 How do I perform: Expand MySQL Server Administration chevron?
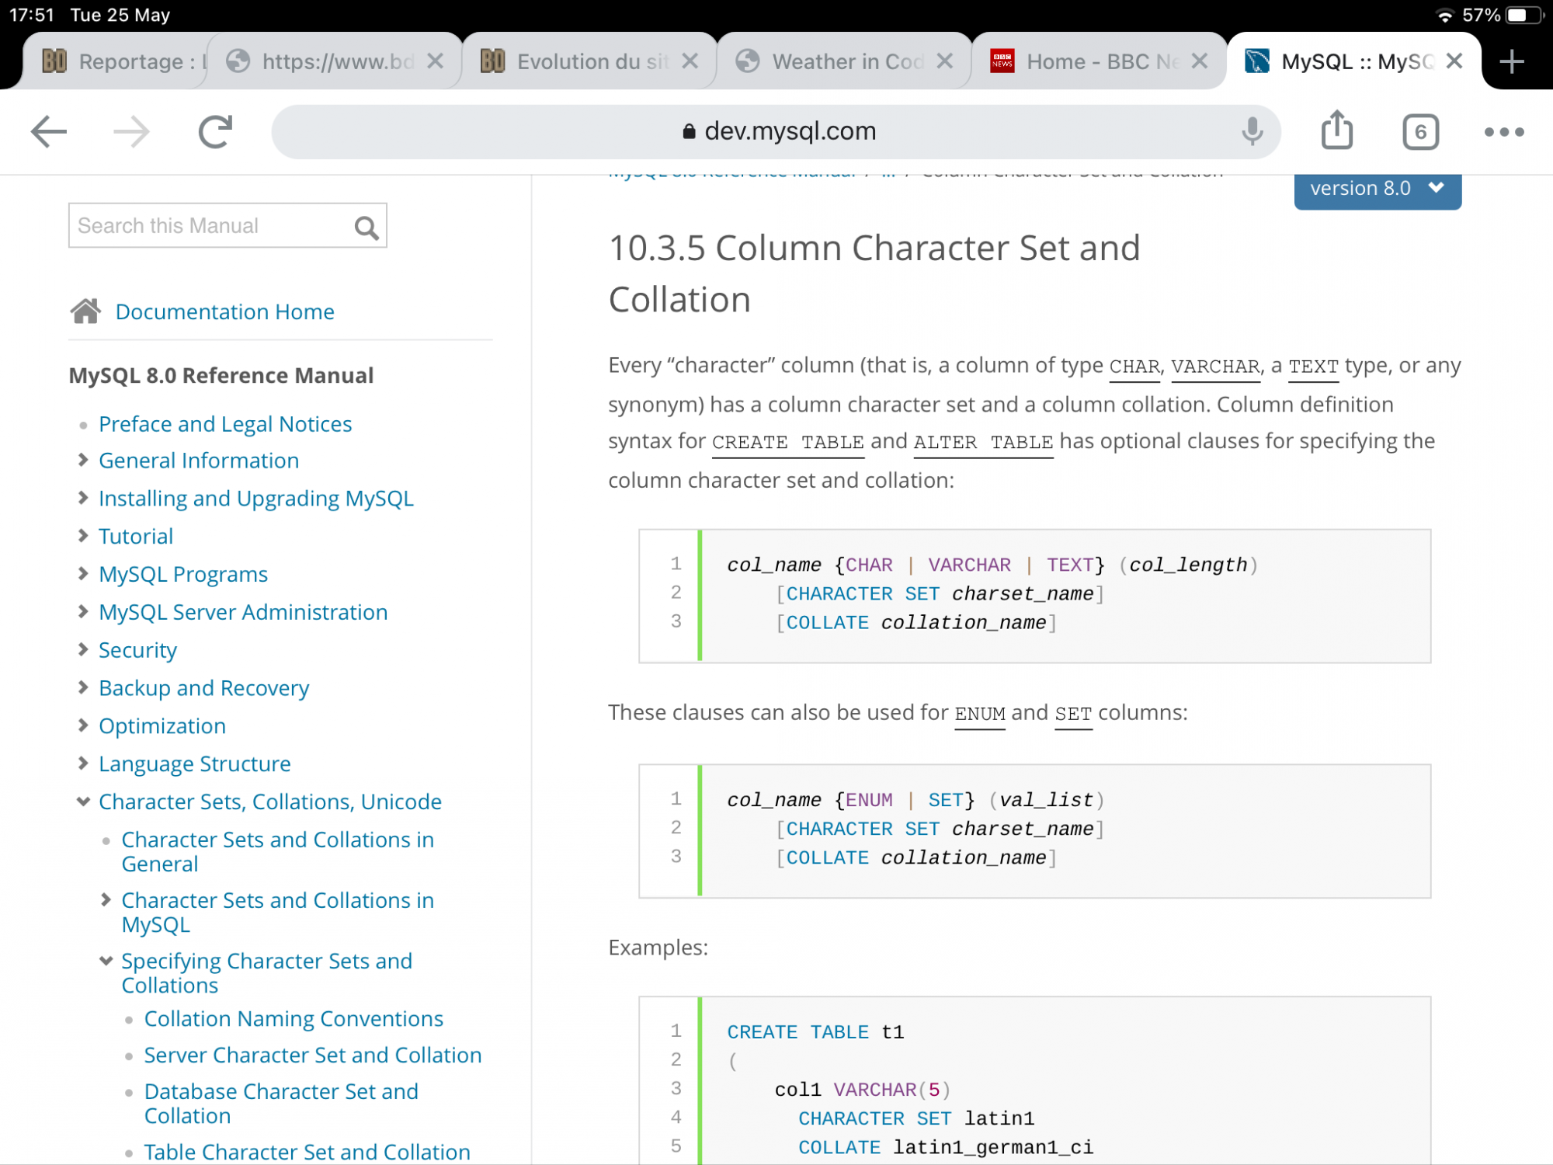click(x=83, y=612)
